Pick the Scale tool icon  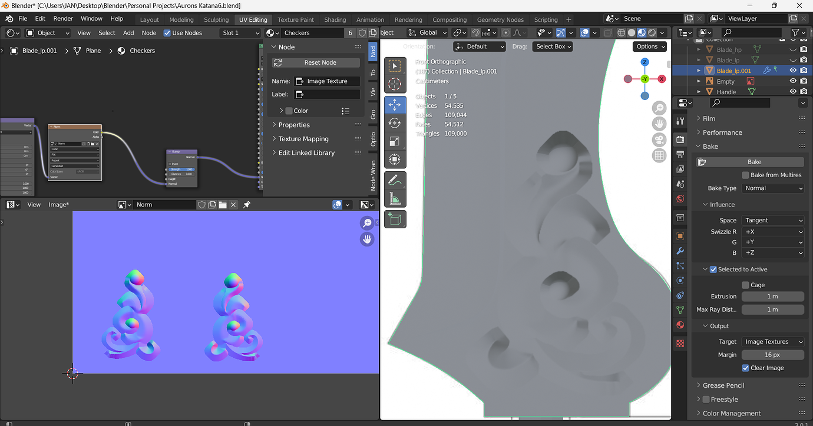click(395, 141)
